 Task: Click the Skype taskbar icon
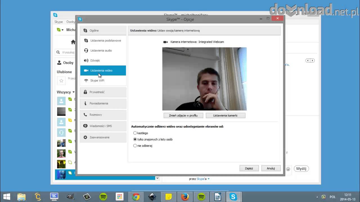(x=233, y=197)
